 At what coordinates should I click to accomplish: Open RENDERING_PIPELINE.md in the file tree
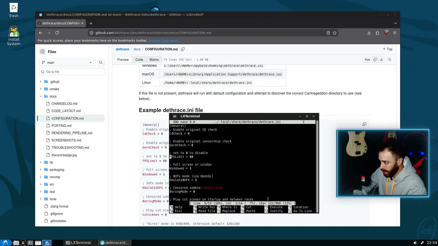pyautogui.click(x=72, y=133)
